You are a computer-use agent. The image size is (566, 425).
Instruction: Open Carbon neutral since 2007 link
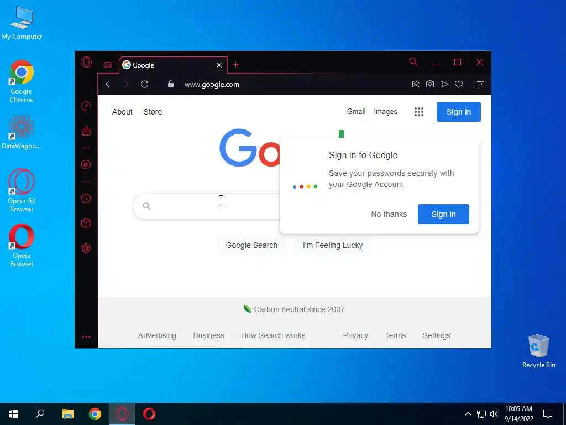tap(299, 309)
